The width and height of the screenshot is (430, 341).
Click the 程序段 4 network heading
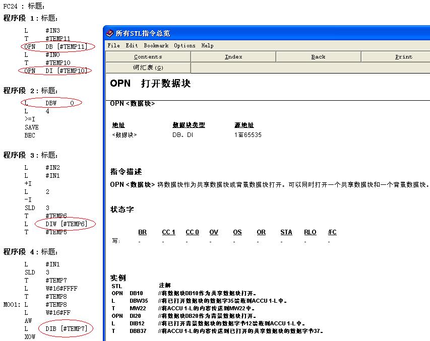point(30,252)
